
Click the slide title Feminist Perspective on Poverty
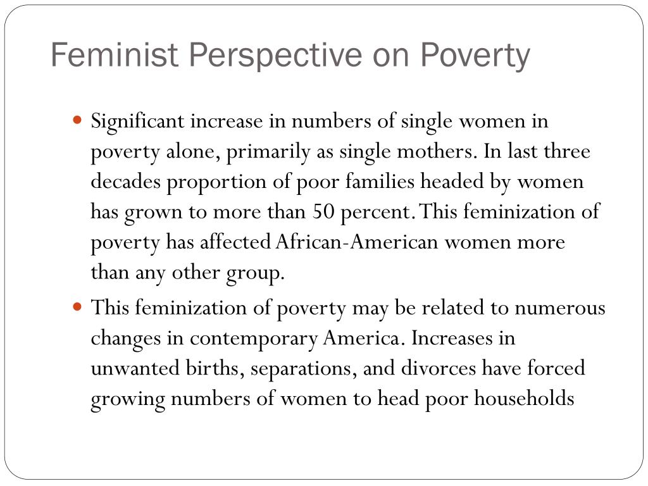tap(290, 55)
